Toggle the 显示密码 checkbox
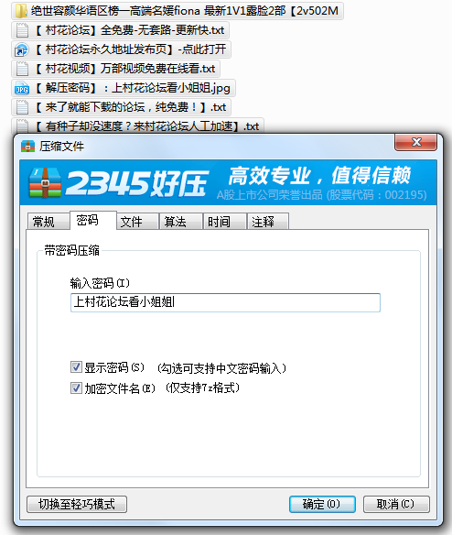Screen dimensions: 452x535 (76, 367)
